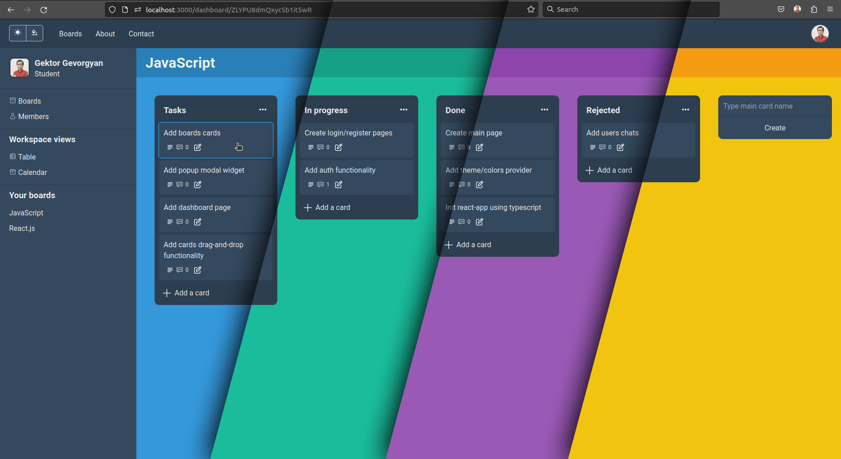Open the Boards menu item

coord(70,34)
